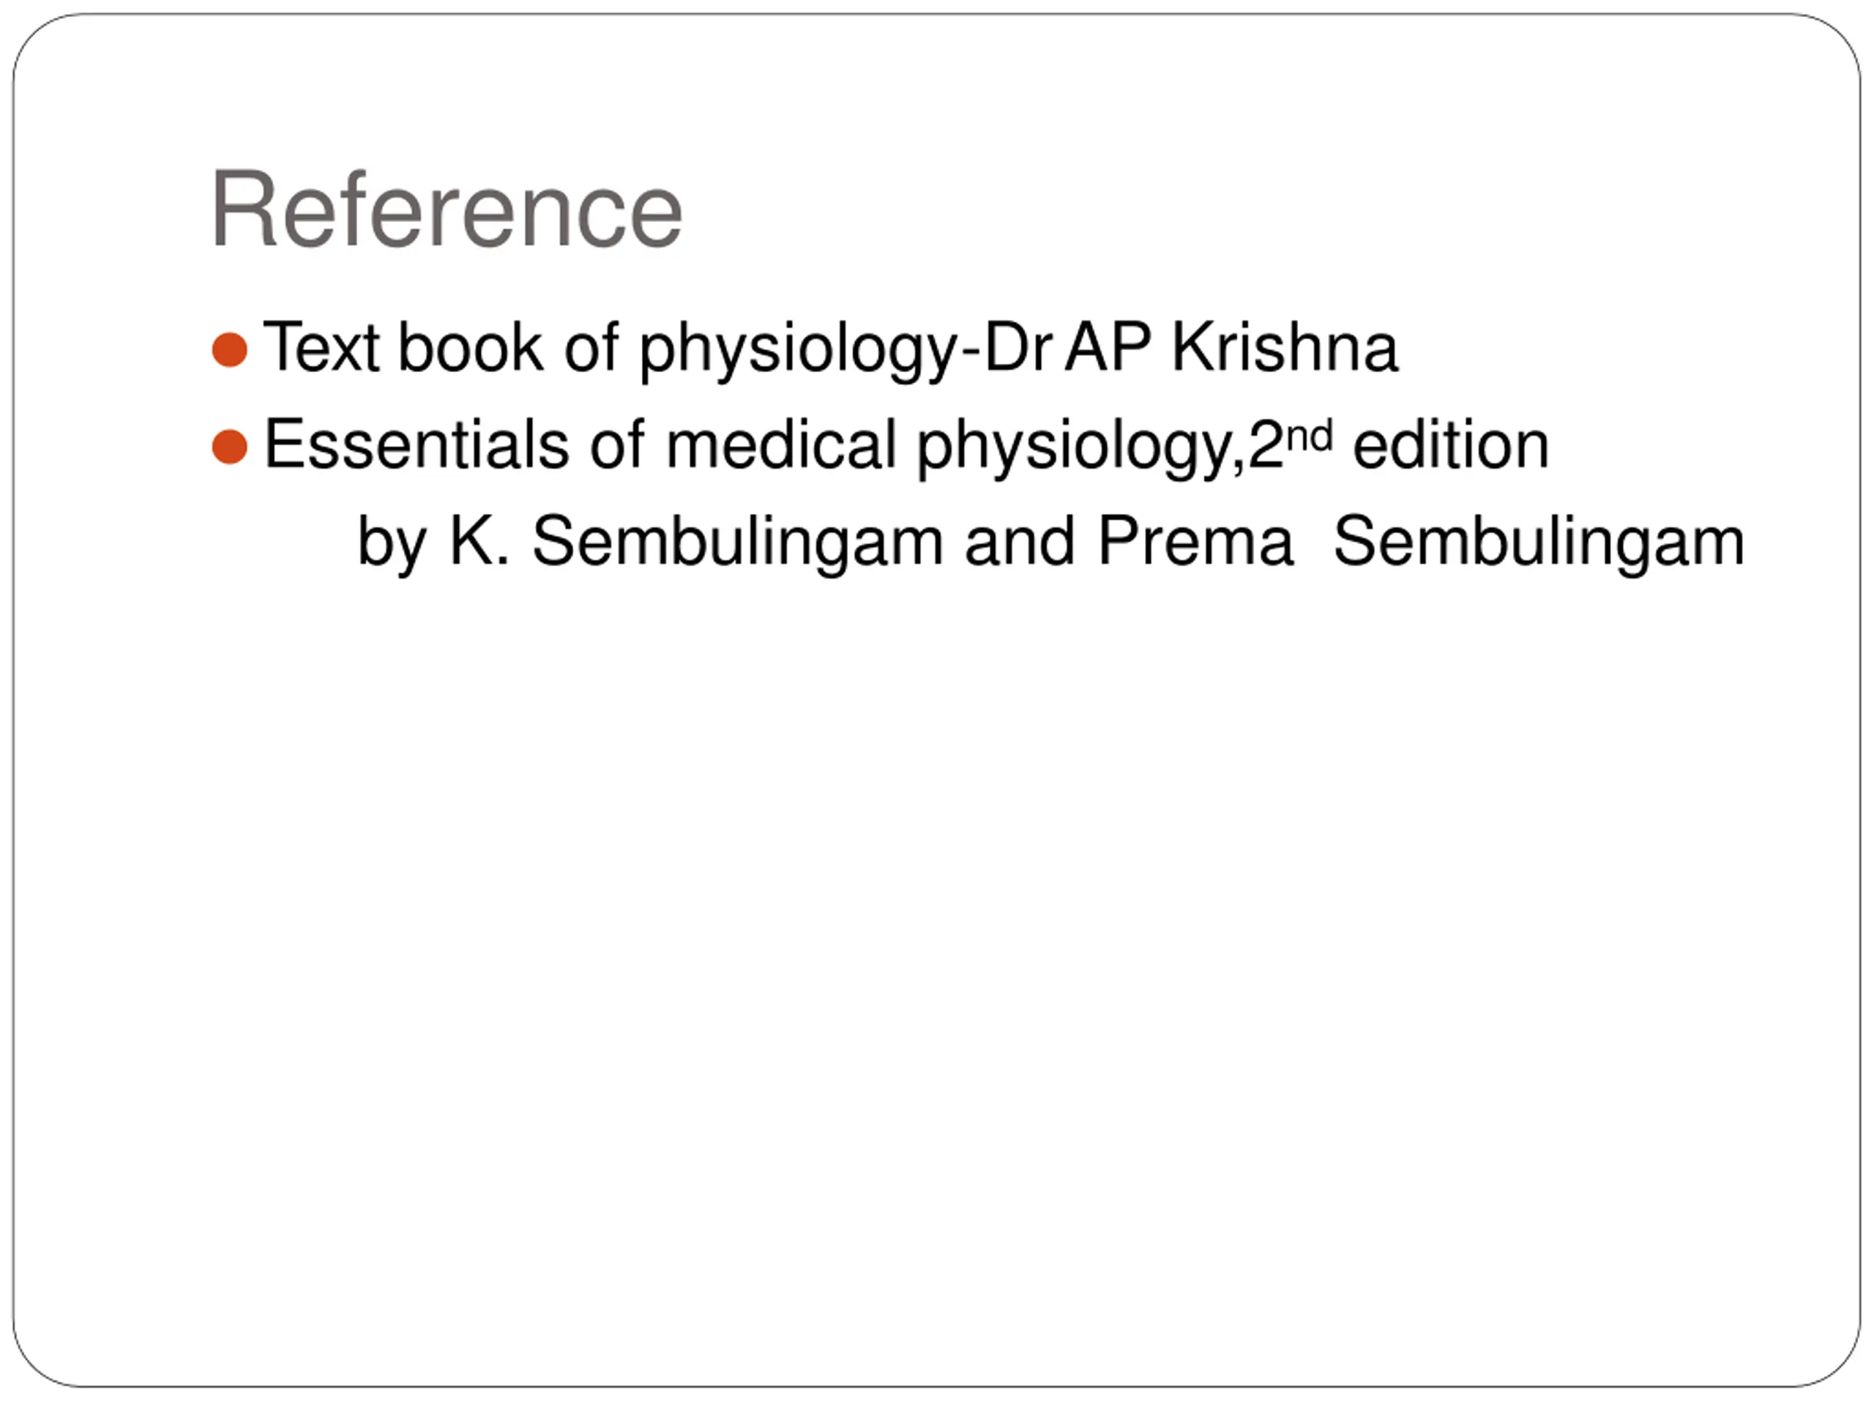Click the initials "AP" before Krishna
1874x1406 pixels.
pyautogui.click(x=1108, y=348)
